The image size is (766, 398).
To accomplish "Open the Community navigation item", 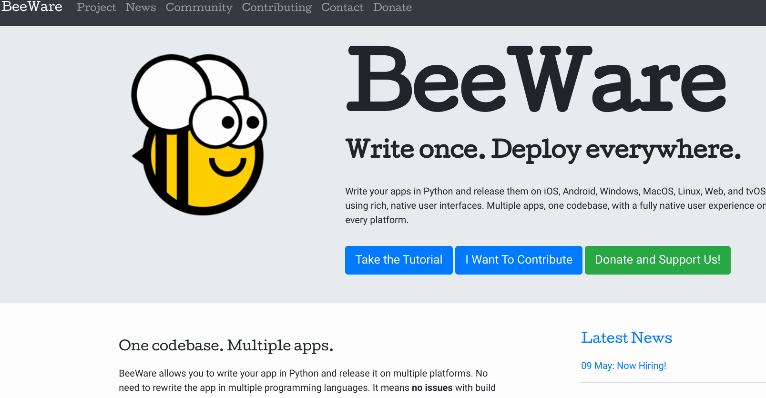I will tap(199, 8).
